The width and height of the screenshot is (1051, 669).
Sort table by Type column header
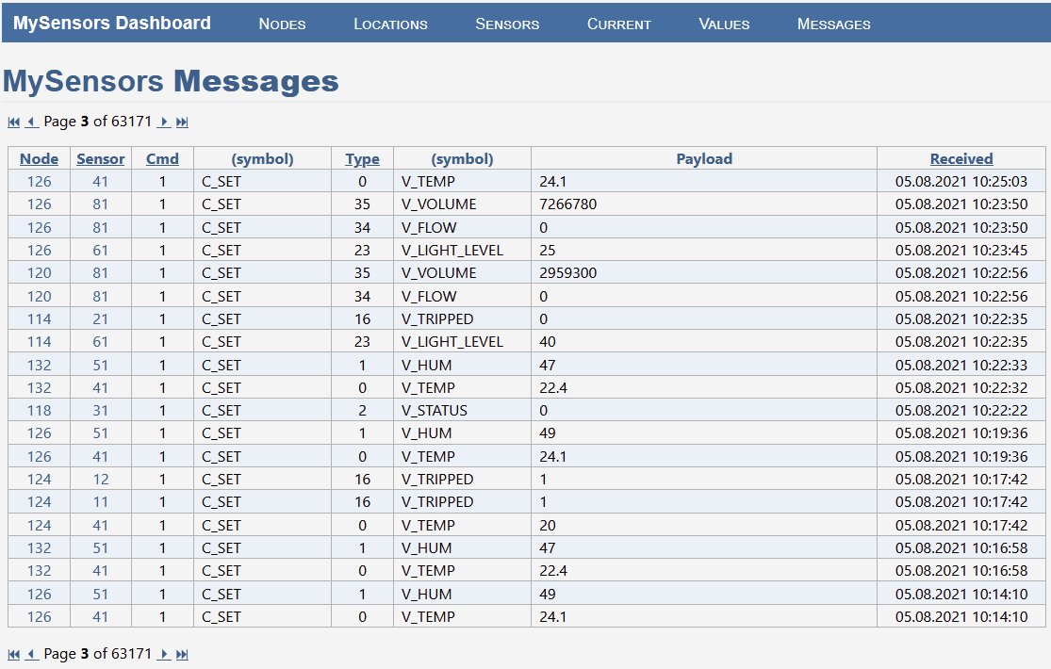coord(363,159)
